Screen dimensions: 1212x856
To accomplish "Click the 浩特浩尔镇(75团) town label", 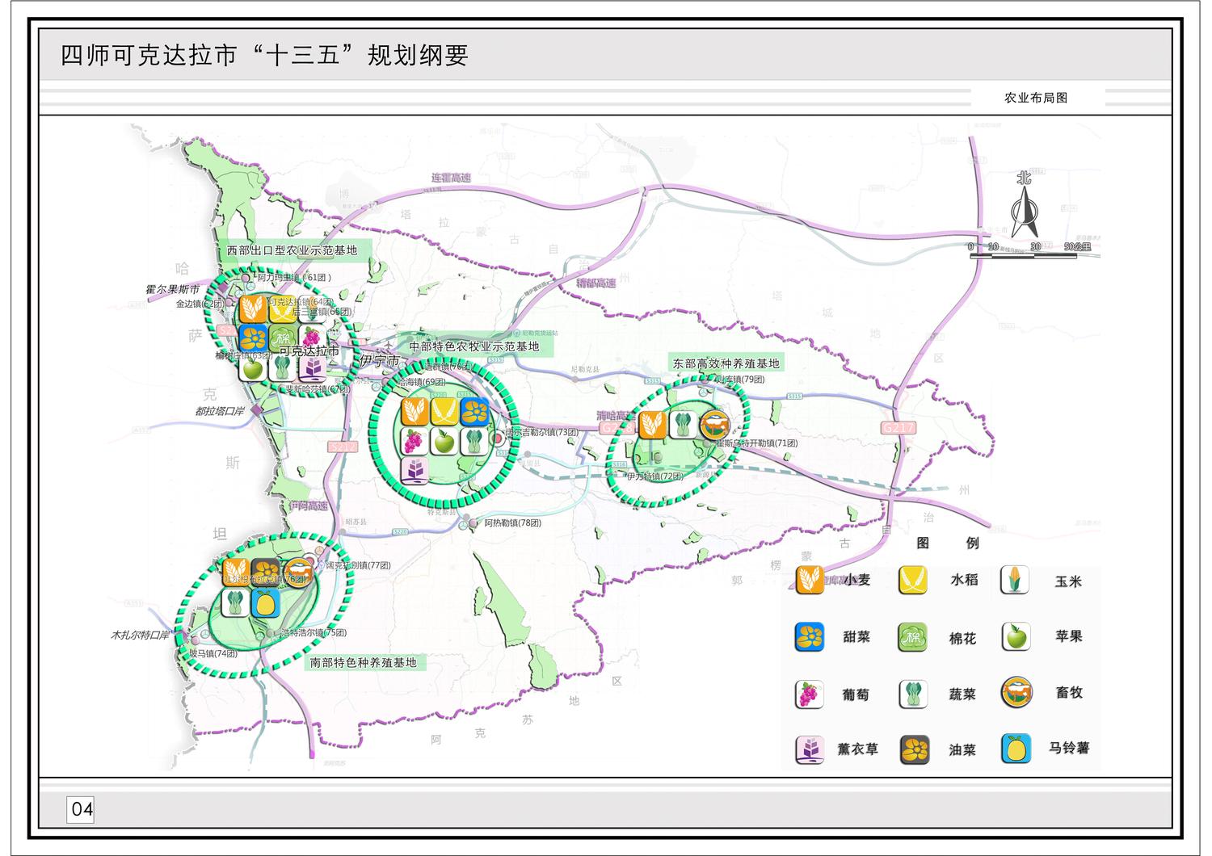I will click(x=314, y=633).
